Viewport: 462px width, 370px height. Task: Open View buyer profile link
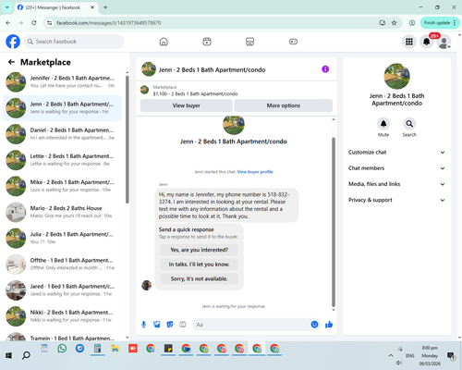[255, 172]
